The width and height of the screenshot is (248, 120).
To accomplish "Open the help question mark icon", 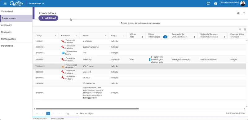I will pyautogui.click(x=215, y=3).
